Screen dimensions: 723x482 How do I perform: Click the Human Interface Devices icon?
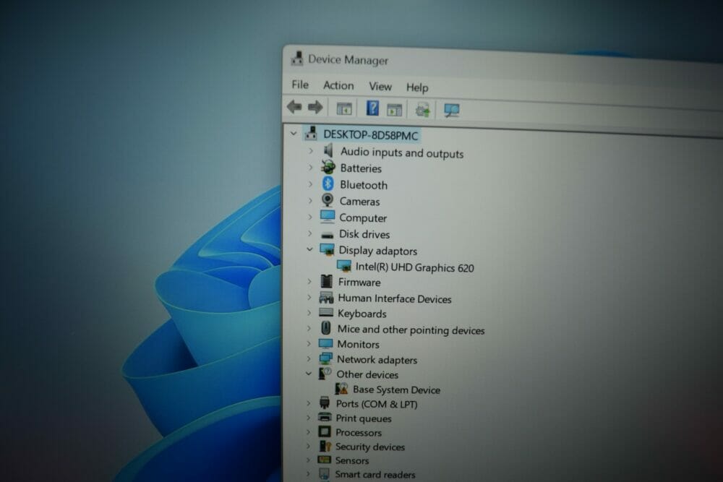coord(326,297)
